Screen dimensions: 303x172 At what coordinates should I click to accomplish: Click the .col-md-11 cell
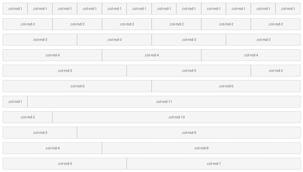click(x=164, y=102)
